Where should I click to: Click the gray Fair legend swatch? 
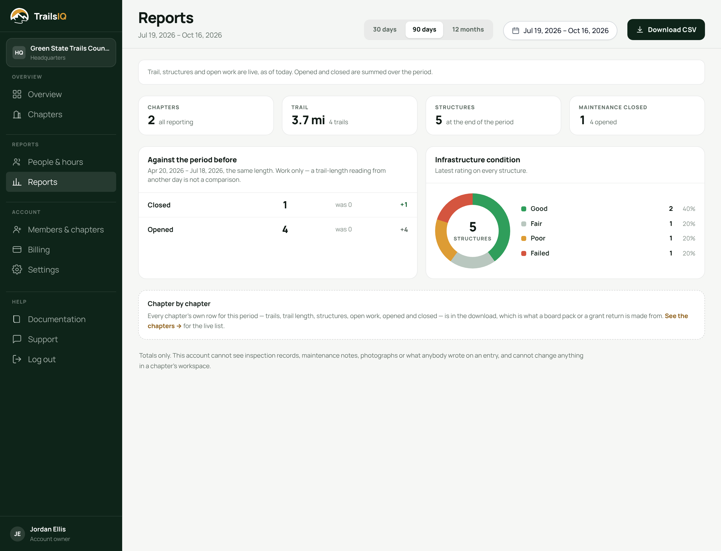point(524,224)
